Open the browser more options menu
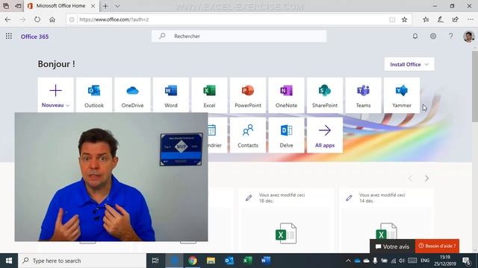The image size is (478, 268). (471, 19)
